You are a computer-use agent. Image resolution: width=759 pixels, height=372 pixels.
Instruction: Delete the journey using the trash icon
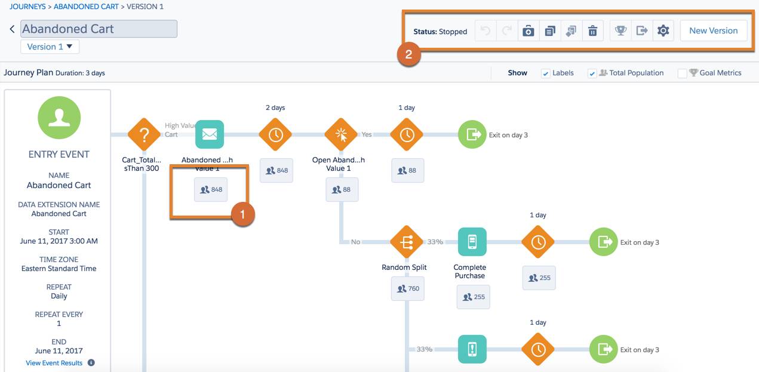pos(592,30)
